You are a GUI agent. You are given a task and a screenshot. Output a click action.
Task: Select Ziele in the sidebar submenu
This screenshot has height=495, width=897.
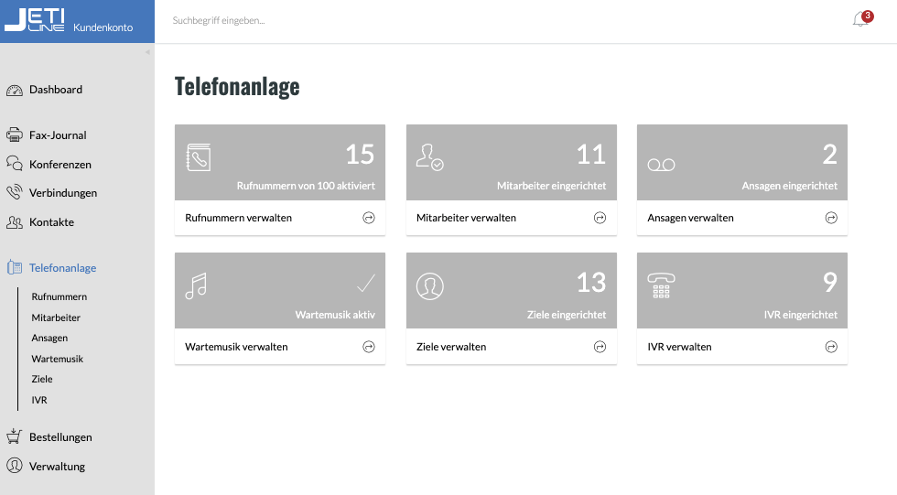click(x=42, y=379)
